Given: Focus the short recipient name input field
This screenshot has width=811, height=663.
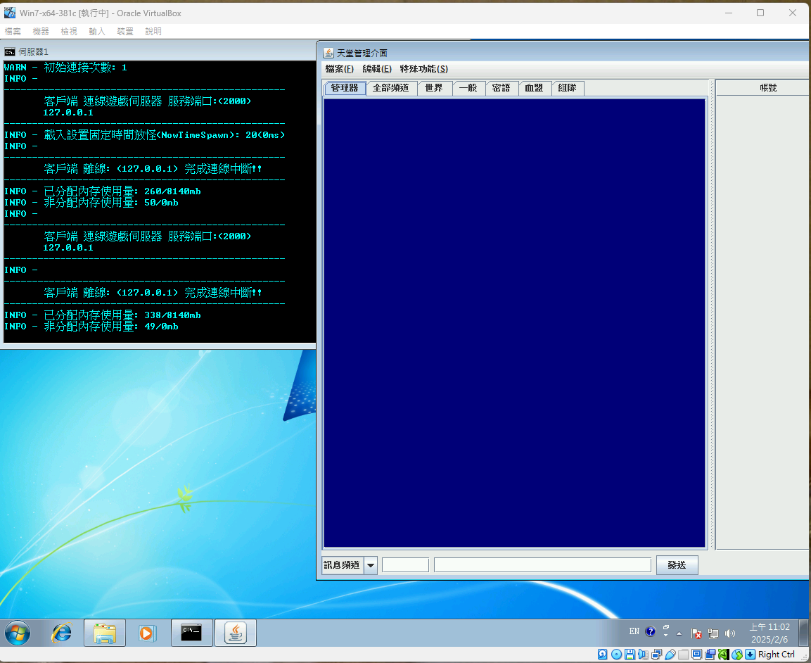Looking at the screenshot, I should pyautogui.click(x=405, y=565).
